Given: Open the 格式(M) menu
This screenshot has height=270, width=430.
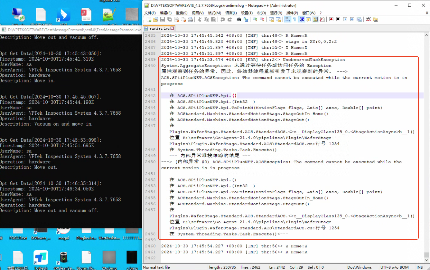Looking at the screenshot, I should 214,13.
